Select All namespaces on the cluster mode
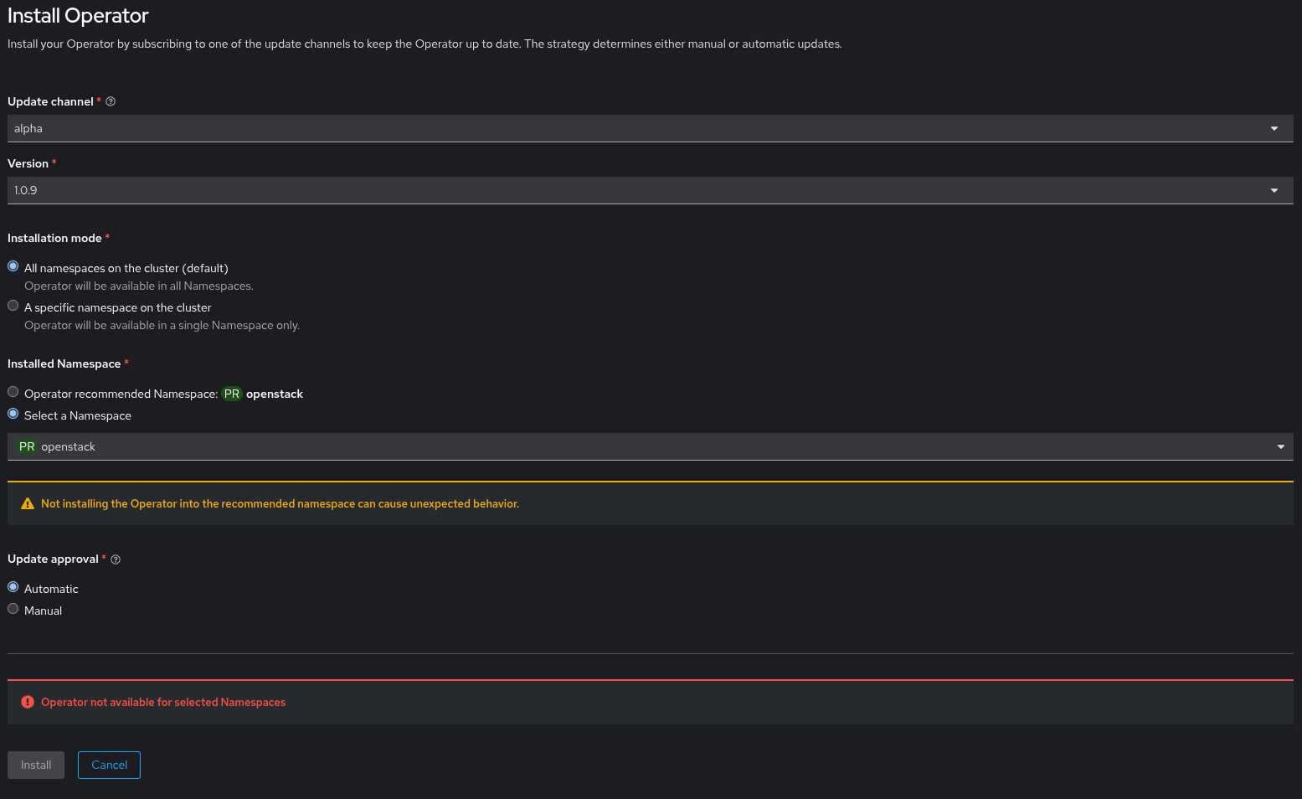Image resolution: width=1302 pixels, height=799 pixels. [13, 266]
